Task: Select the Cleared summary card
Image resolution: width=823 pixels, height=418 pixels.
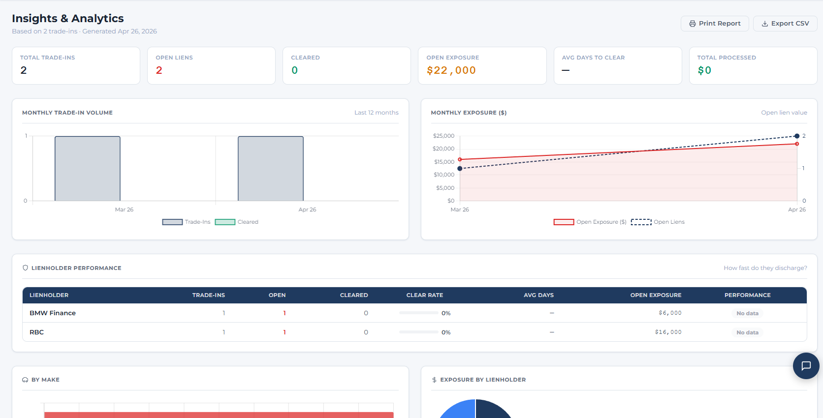Action: point(347,65)
